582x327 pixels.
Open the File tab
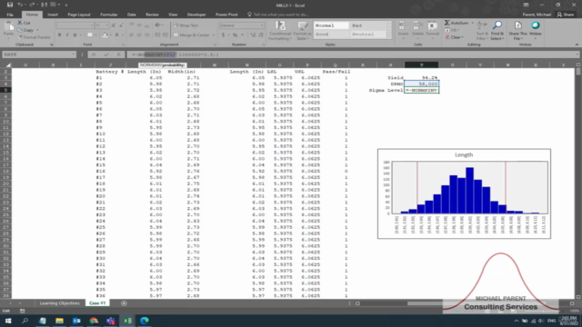click(10, 15)
